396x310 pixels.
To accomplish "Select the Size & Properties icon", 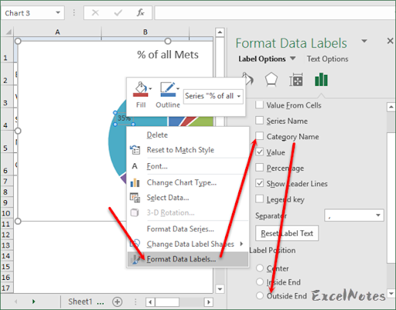I will click(296, 80).
